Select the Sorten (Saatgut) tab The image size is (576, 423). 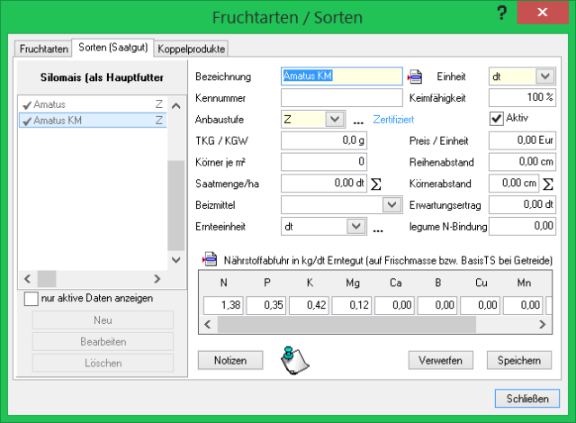[113, 48]
